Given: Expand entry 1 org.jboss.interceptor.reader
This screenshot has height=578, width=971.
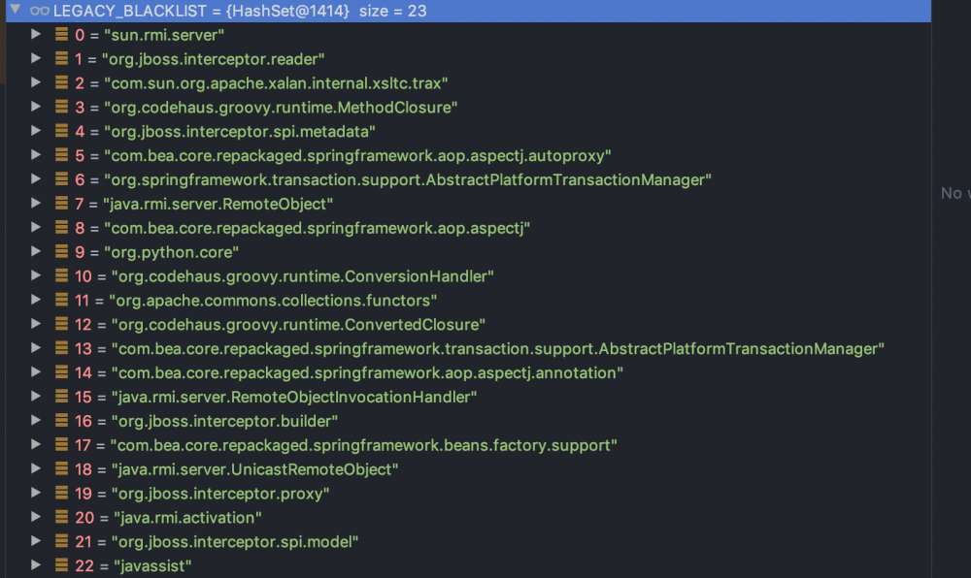Looking at the screenshot, I should point(36,59).
